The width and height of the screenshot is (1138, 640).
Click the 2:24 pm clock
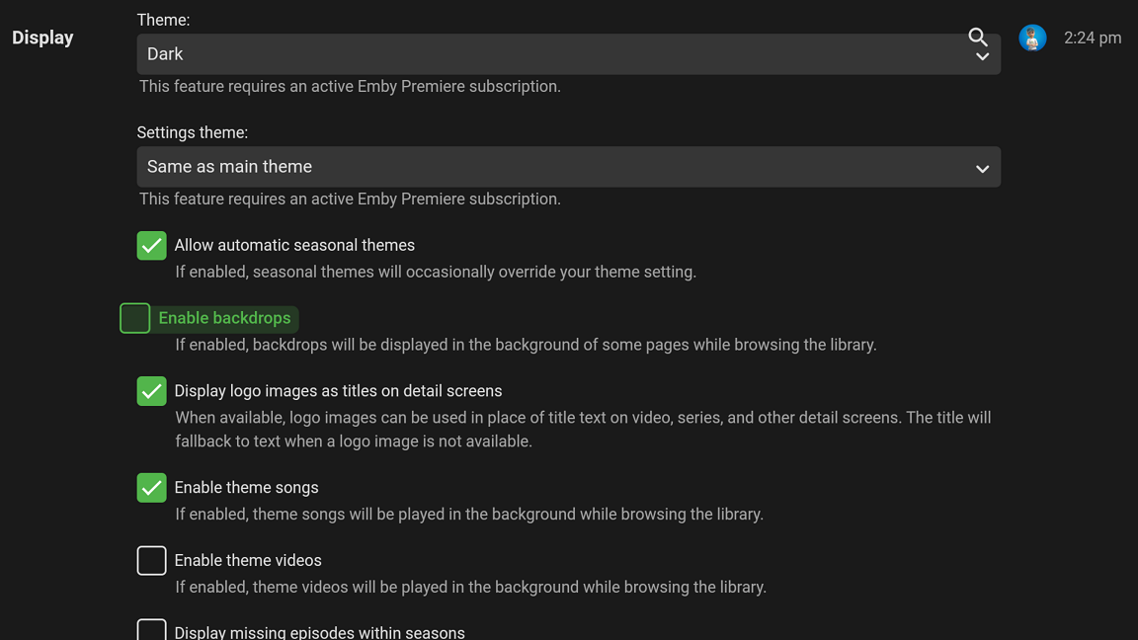pyautogui.click(x=1092, y=38)
